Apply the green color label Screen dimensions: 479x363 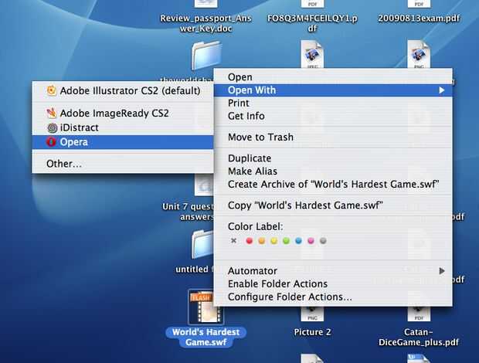coord(286,241)
